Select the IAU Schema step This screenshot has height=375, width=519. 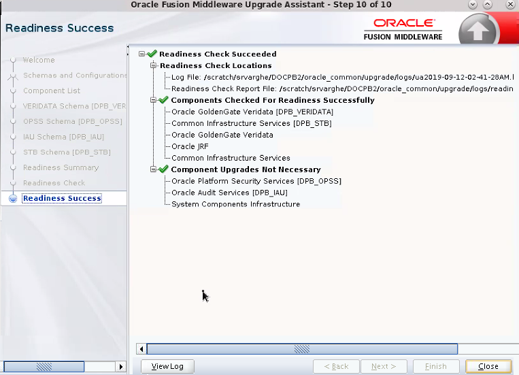click(x=63, y=137)
